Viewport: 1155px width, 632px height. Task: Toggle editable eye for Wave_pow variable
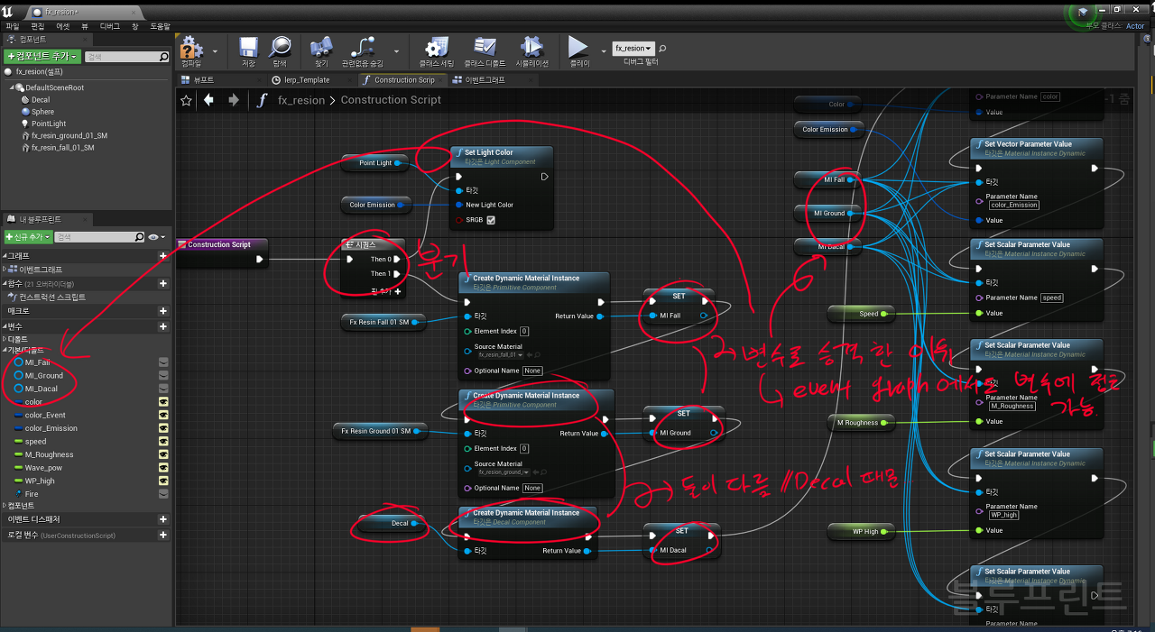tap(163, 468)
